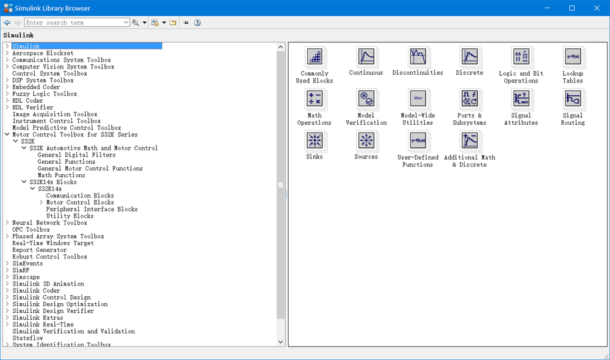Select Simulink Coder tree entry

tap(36, 291)
